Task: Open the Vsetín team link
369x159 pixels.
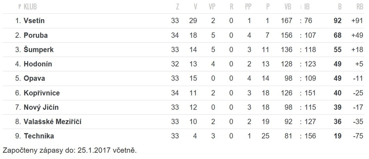Action: 34,21
